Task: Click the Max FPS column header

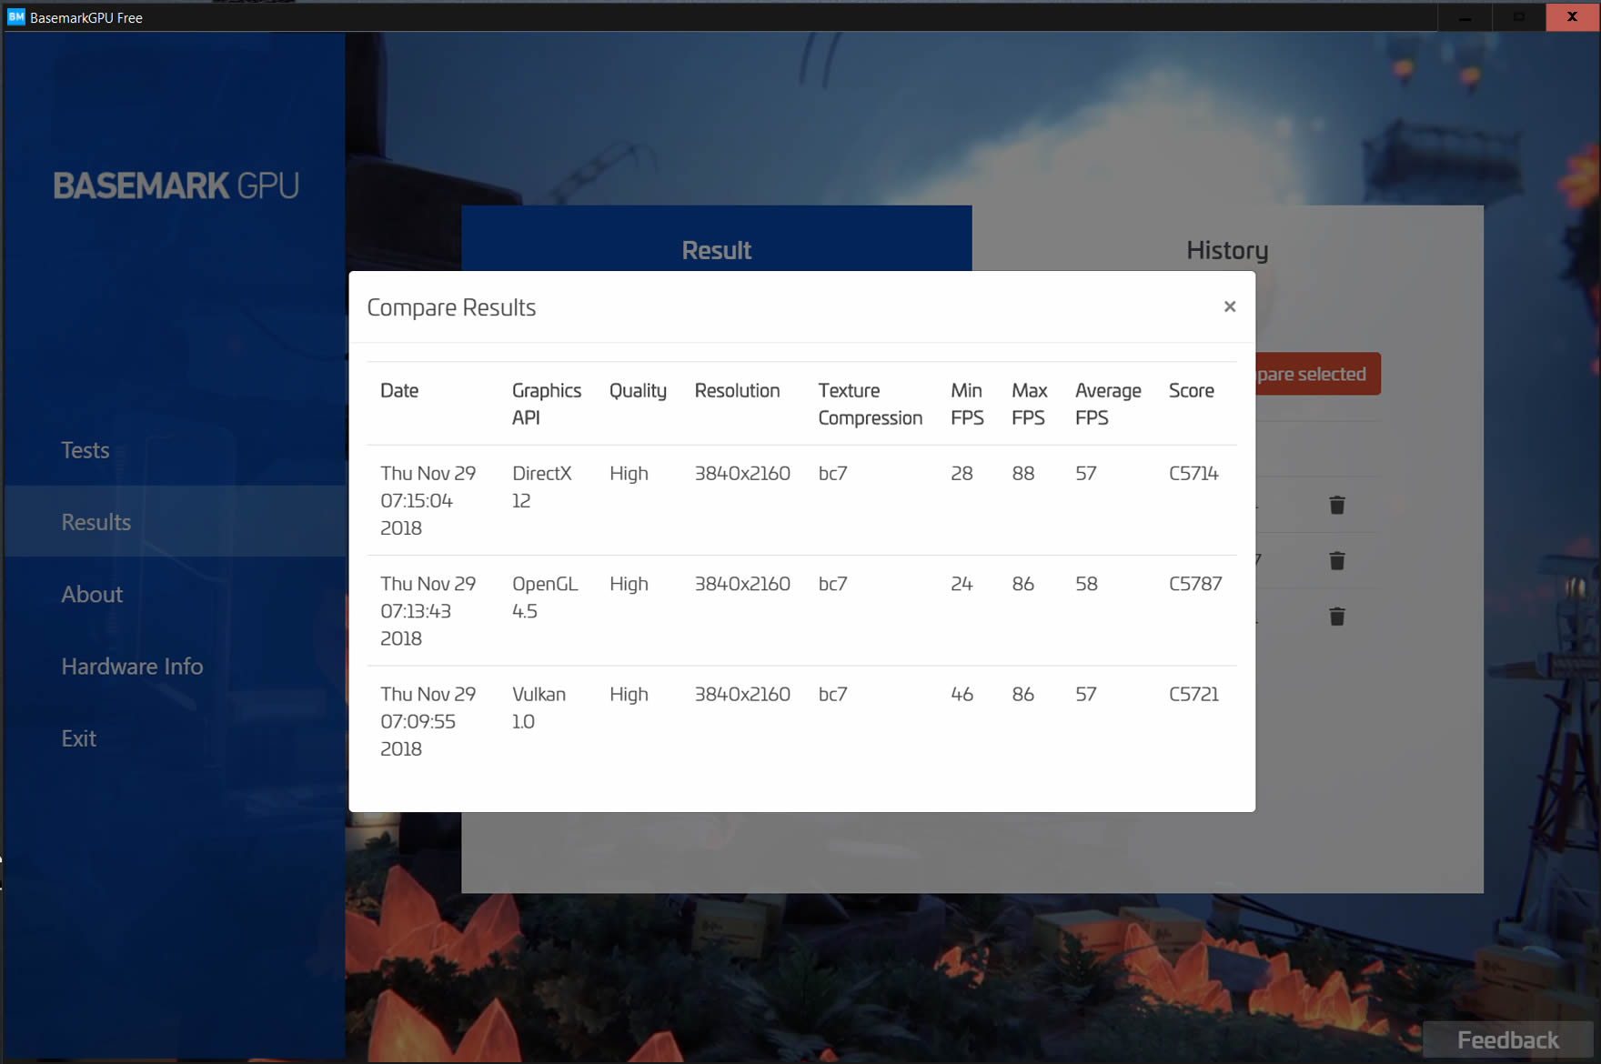Action: (1029, 404)
